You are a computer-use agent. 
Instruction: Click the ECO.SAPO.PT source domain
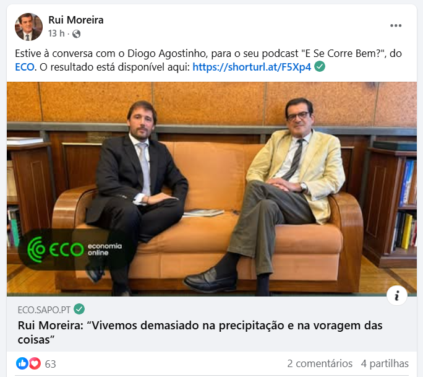(x=44, y=310)
